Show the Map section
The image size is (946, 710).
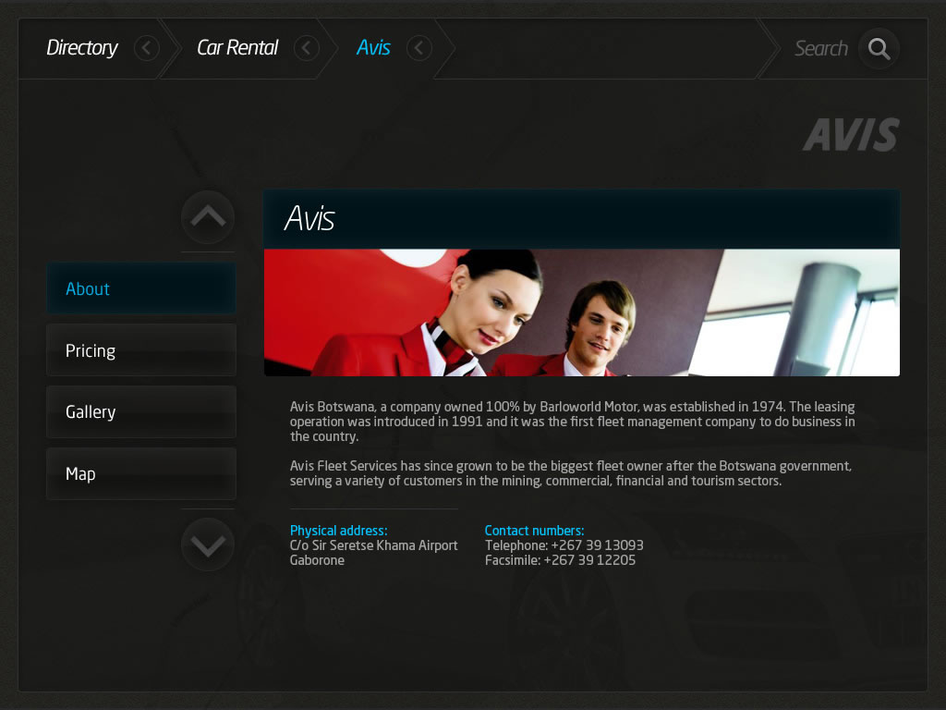(140, 474)
